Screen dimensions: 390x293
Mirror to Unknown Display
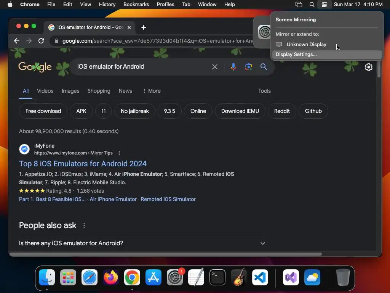pos(327,44)
